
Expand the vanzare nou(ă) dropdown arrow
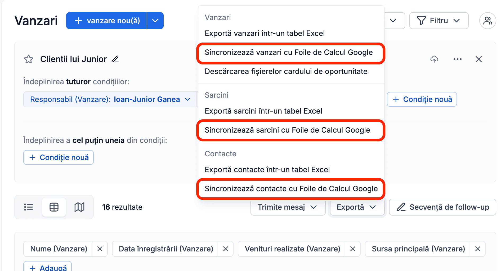point(155,21)
